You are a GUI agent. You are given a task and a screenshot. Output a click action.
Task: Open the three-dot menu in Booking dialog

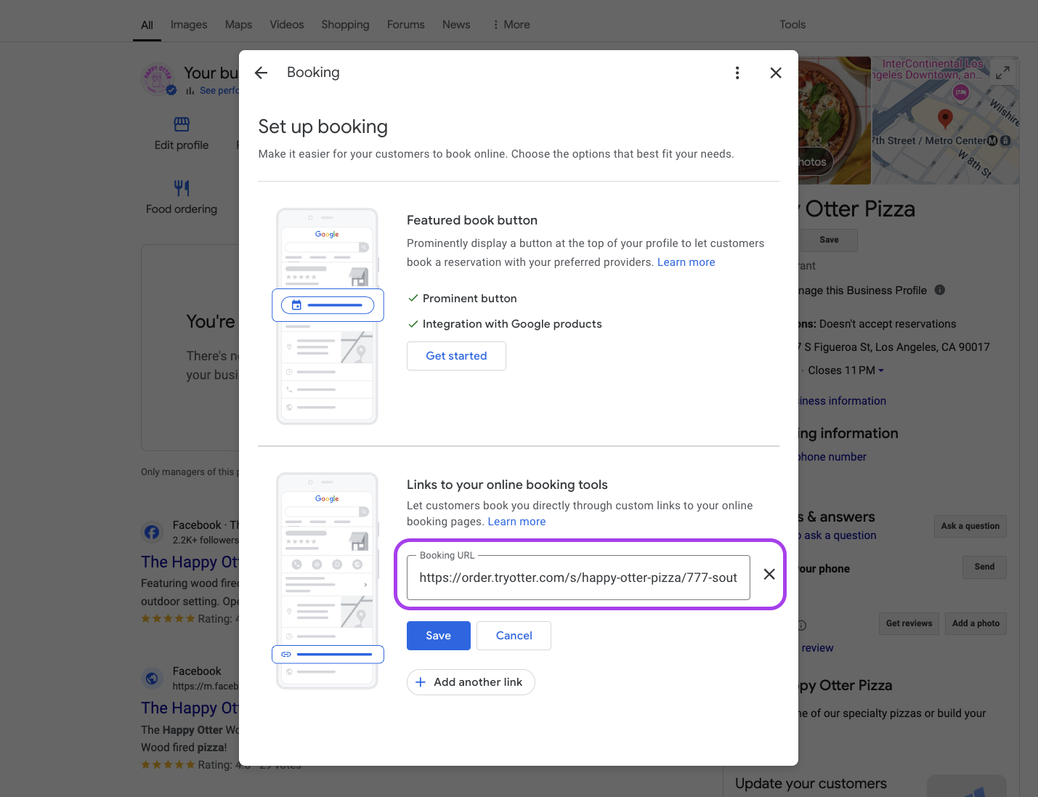[737, 73]
